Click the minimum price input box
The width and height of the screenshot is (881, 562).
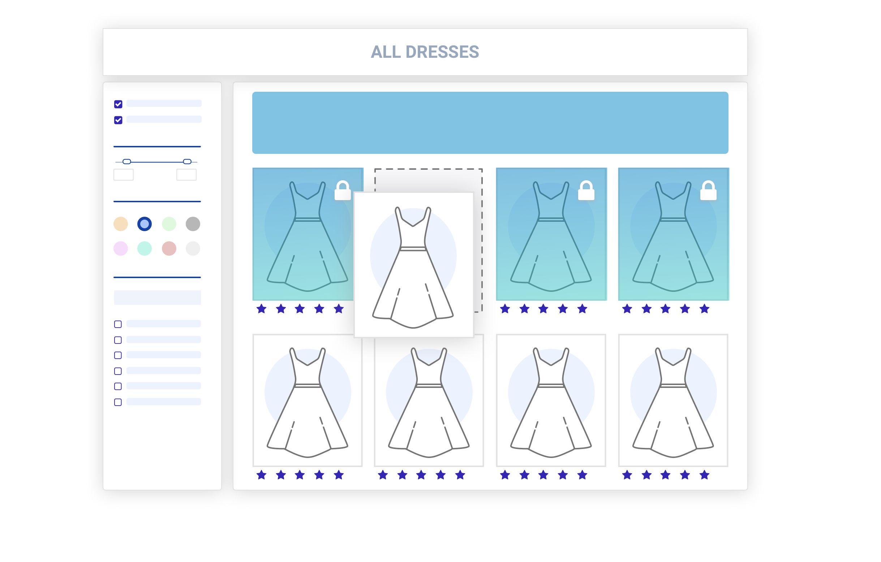(x=124, y=175)
